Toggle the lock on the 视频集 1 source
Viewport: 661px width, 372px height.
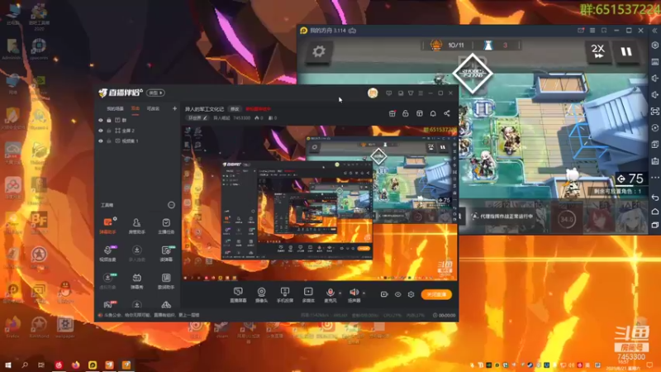109,141
